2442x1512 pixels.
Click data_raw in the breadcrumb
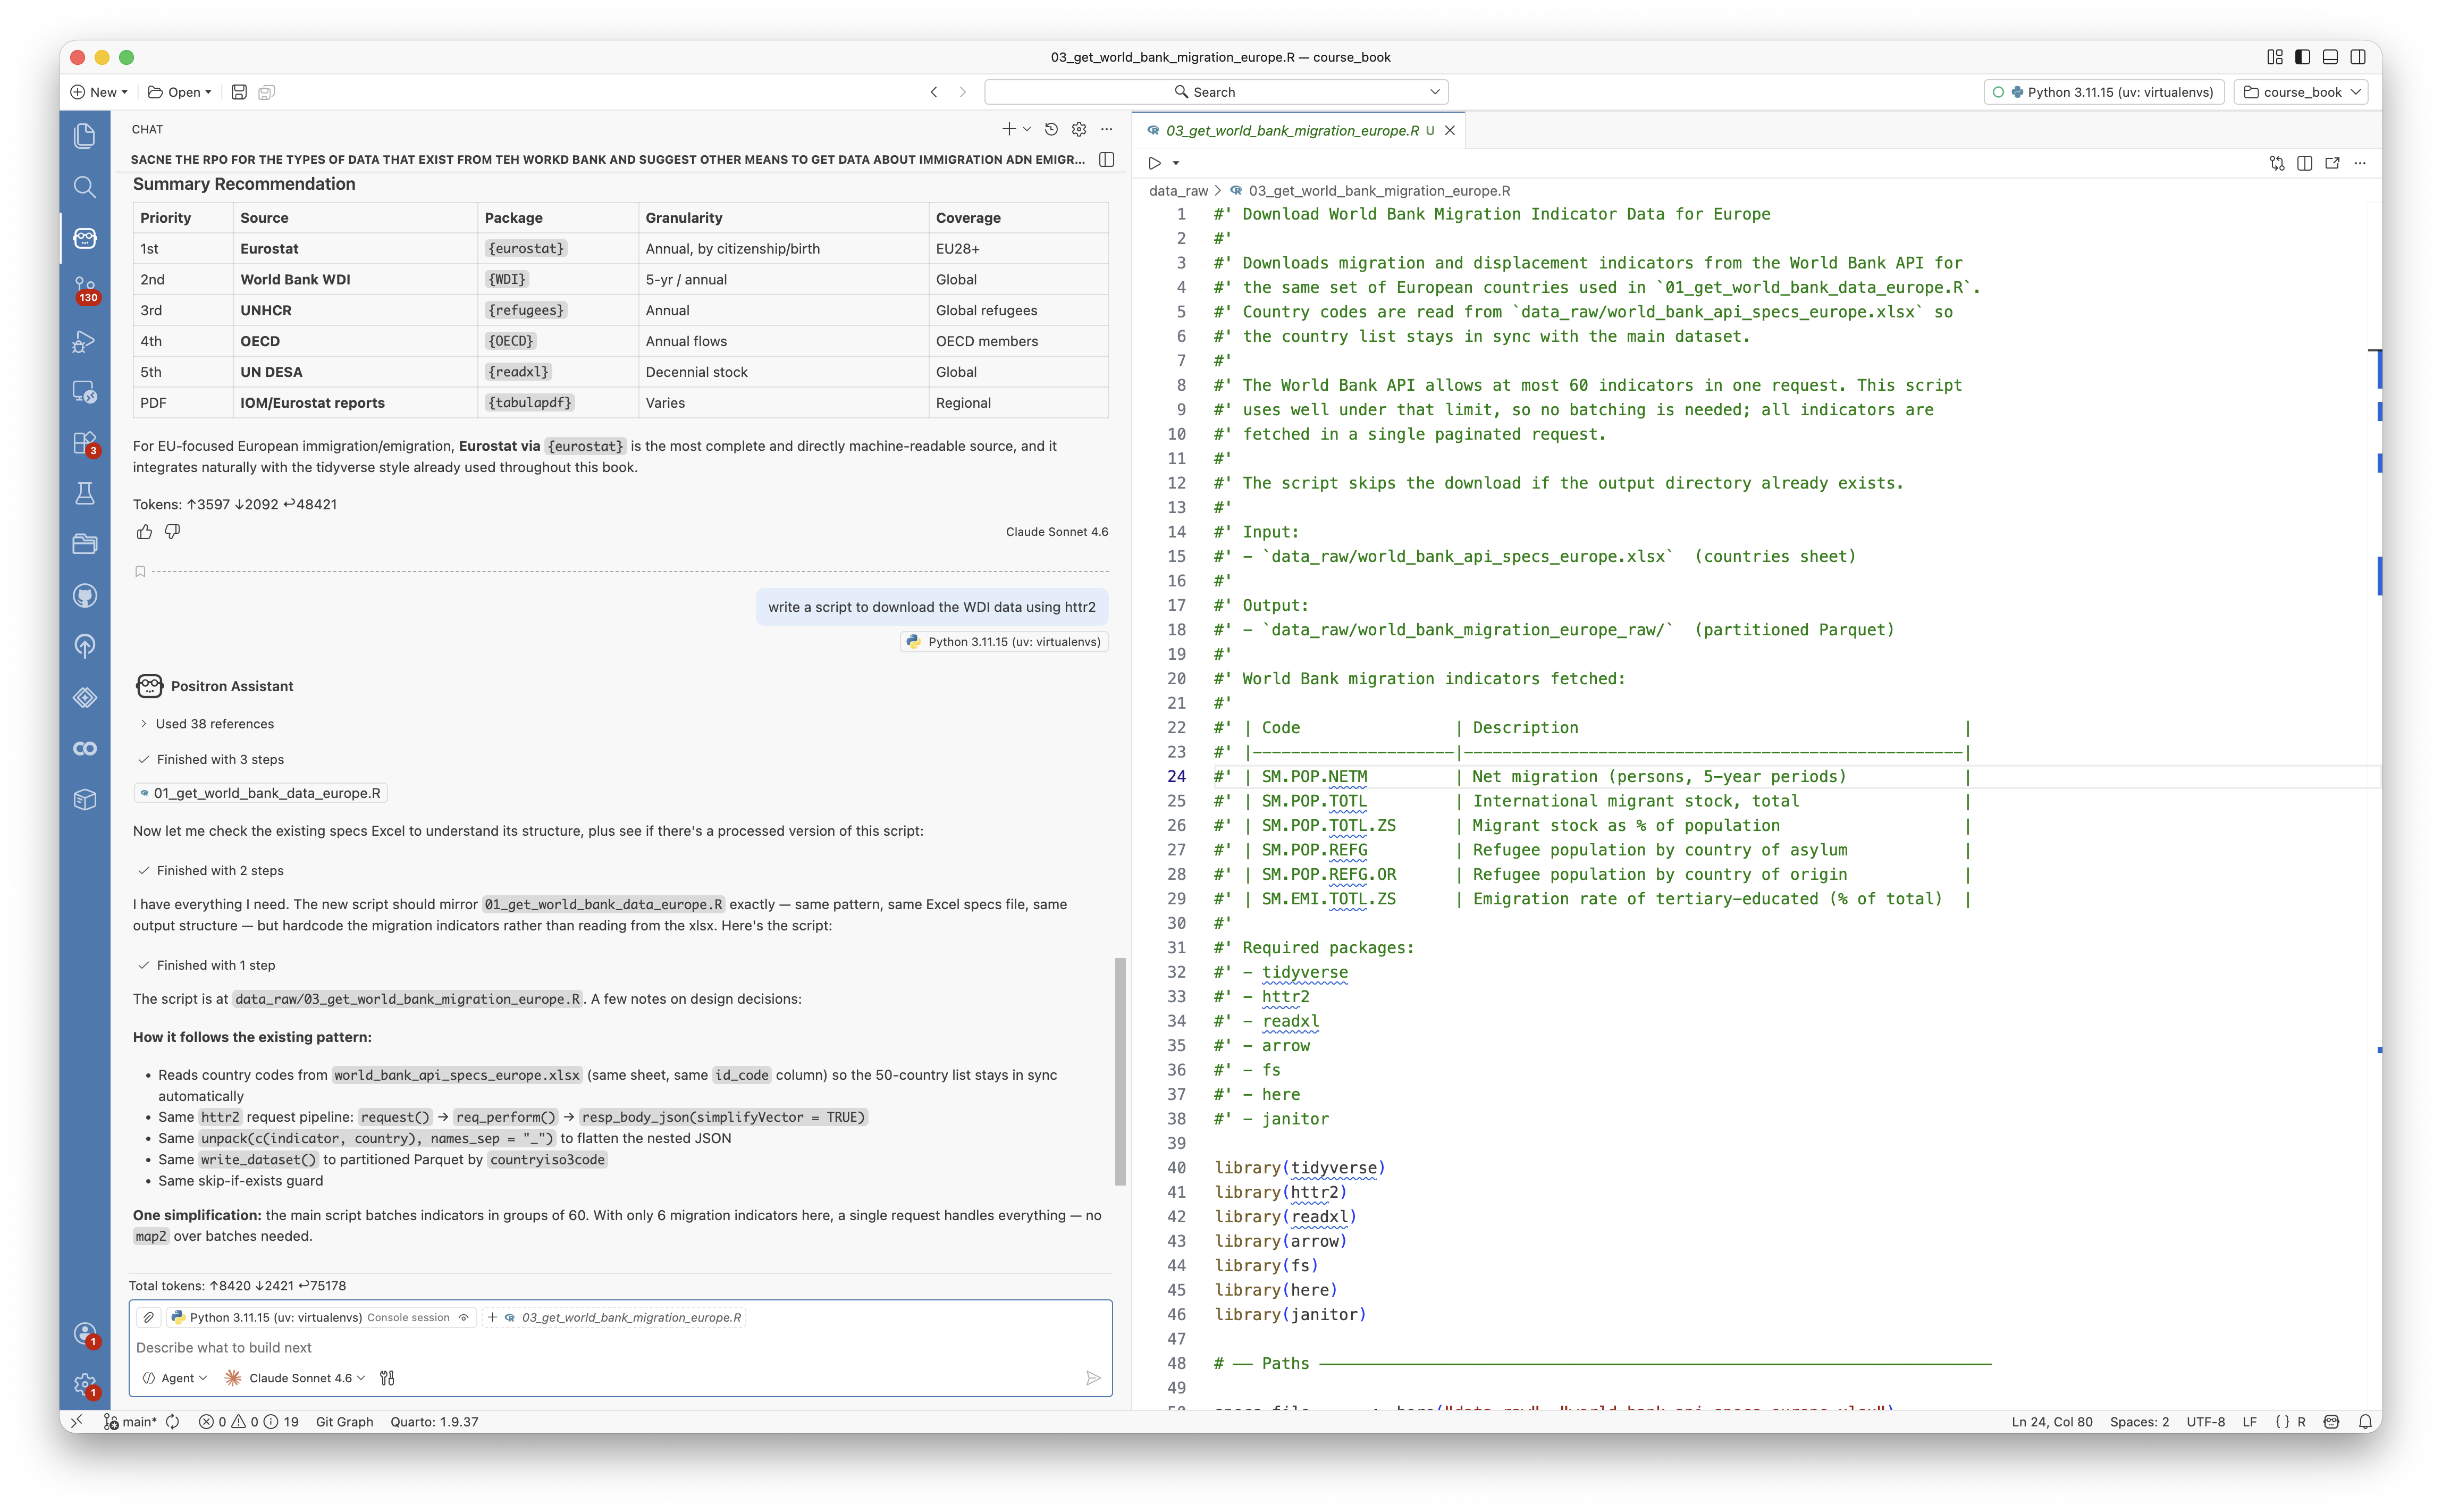tap(1178, 191)
